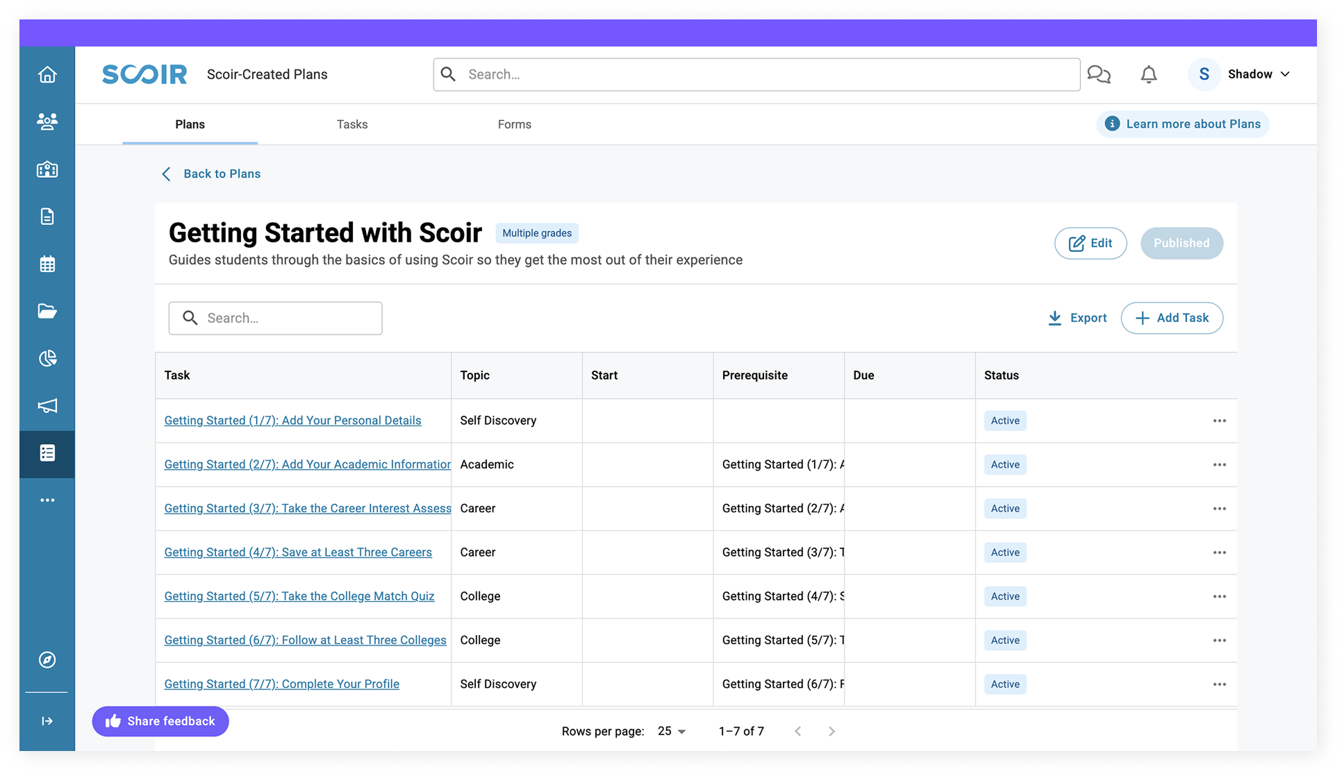Expand the sidebar with arrow icon
Screen dimensions: 1342x776
(x=47, y=721)
